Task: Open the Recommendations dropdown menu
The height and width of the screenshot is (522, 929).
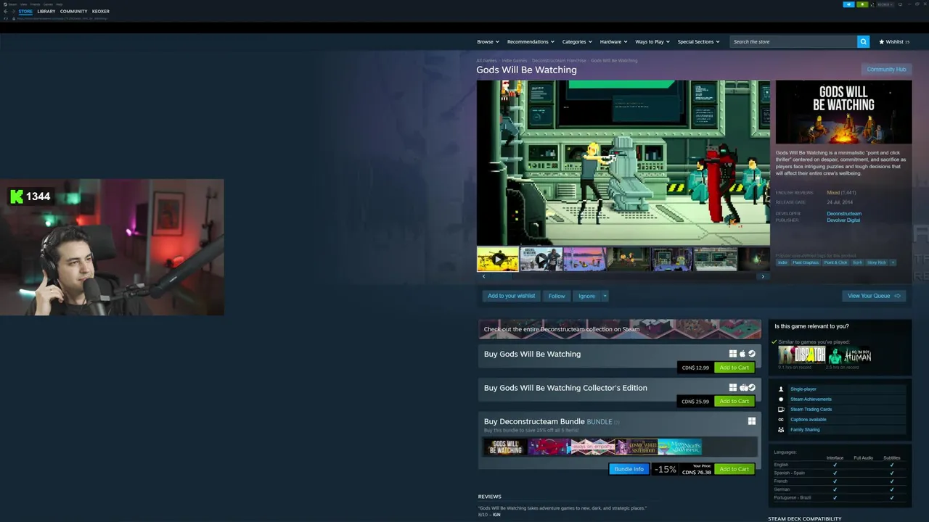Action: tap(531, 42)
